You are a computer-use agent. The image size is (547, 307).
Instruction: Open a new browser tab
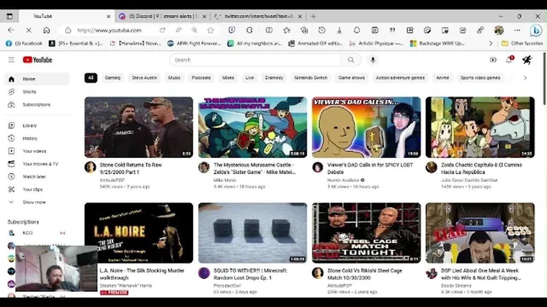[x=313, y=16]
